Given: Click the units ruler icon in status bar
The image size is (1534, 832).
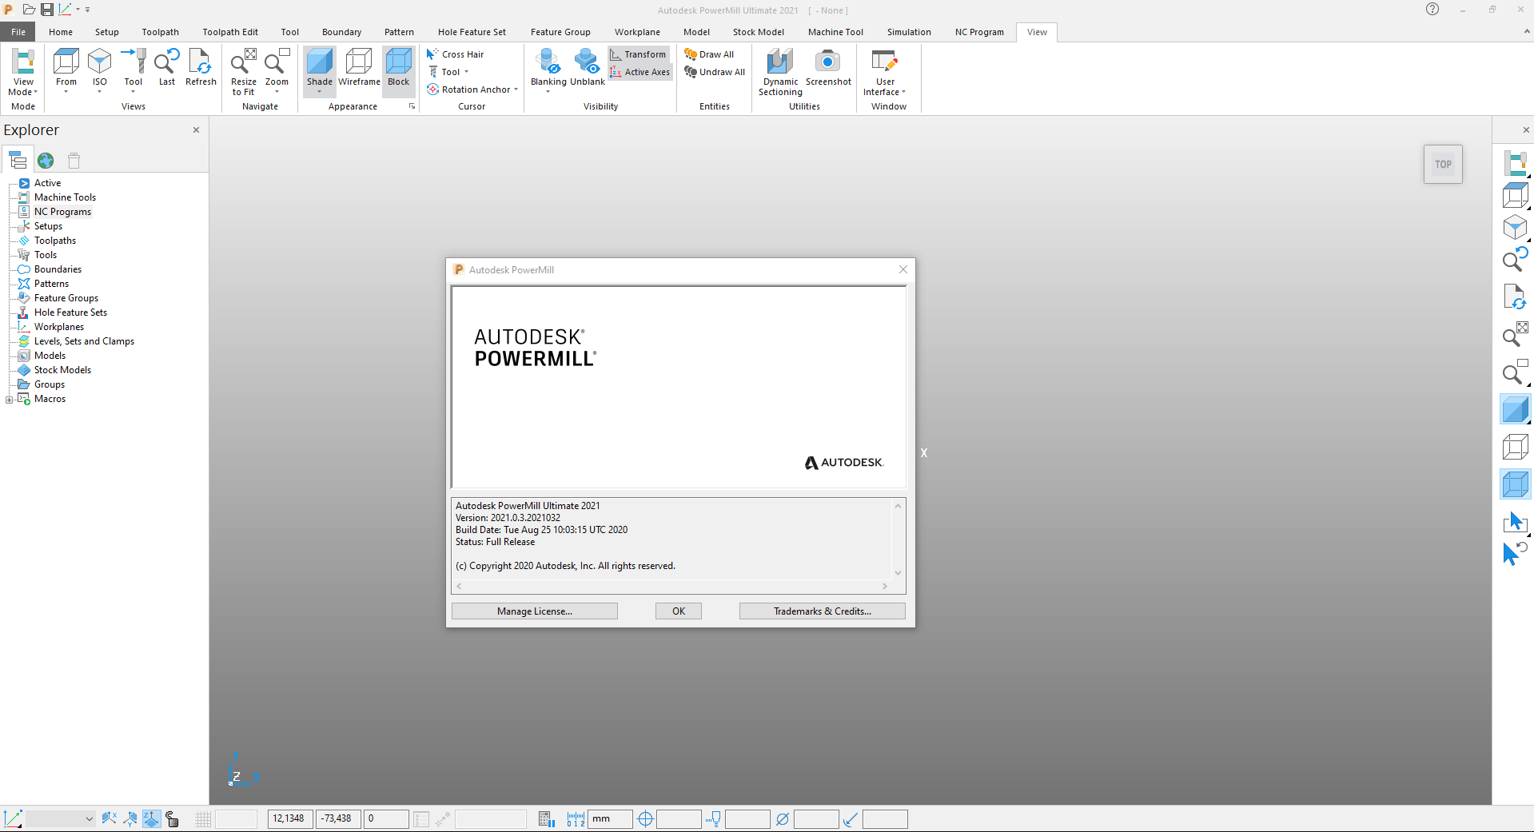Looking at the screenshot, I should 576,819.
